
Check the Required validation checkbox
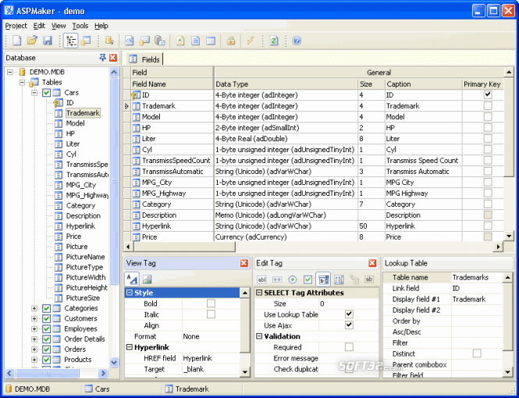click(349, 346)
